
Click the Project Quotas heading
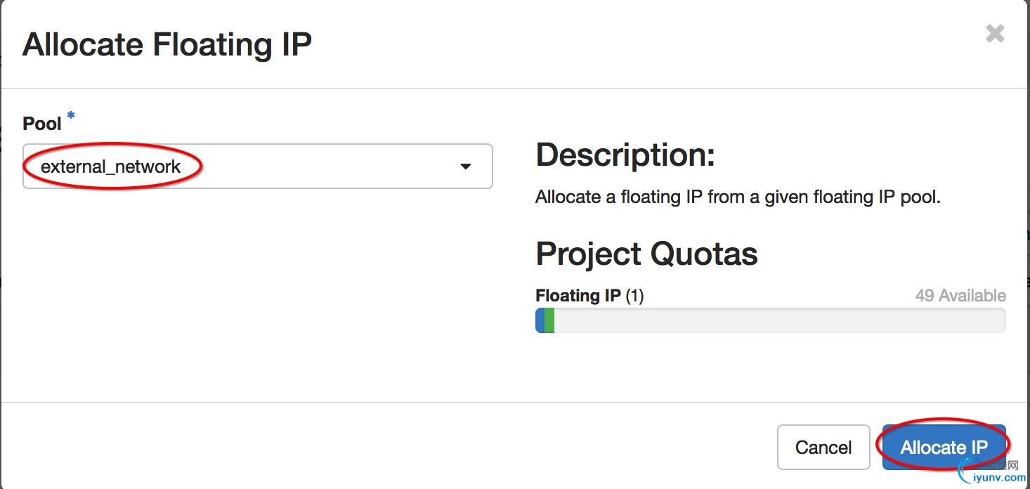(x=646, y=254)
